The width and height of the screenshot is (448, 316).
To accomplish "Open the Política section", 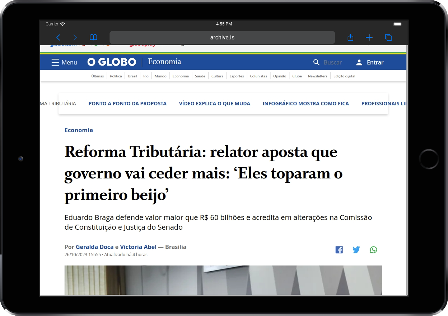I will (x=116, y=76).
